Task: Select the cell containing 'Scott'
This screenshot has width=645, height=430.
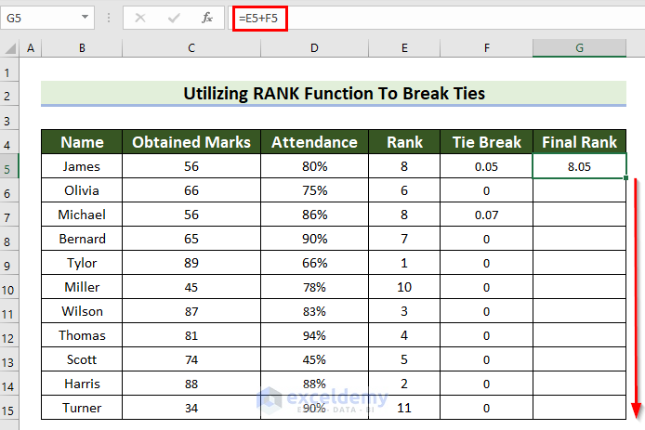Action: pos(82,359)
